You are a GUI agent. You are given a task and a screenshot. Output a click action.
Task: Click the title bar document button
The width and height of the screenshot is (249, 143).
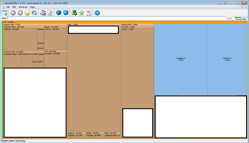tap(225, 3)
